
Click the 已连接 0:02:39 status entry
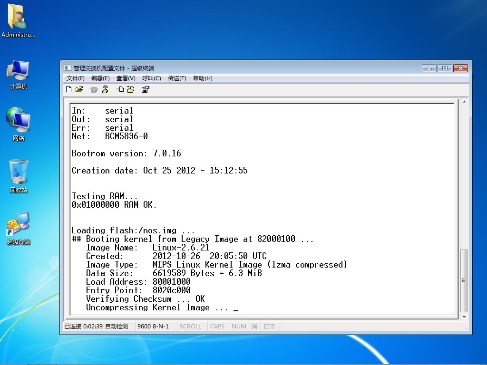click(x=83, y=326)
